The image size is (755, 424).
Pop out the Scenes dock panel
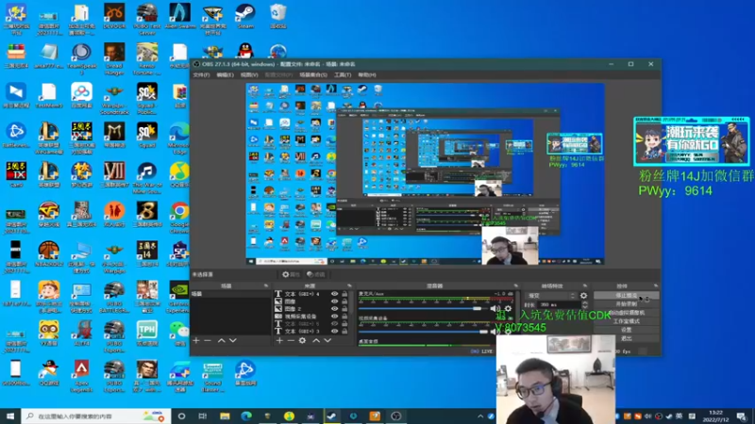coord(266,285)
